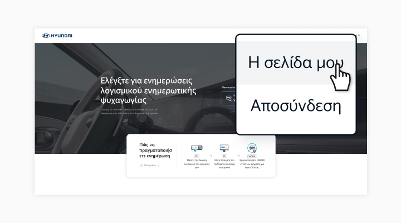Viewport: 401px width, 223px height.
Task: Click the 'Vehicle' badge under the car icon
Action: [252, 157]
